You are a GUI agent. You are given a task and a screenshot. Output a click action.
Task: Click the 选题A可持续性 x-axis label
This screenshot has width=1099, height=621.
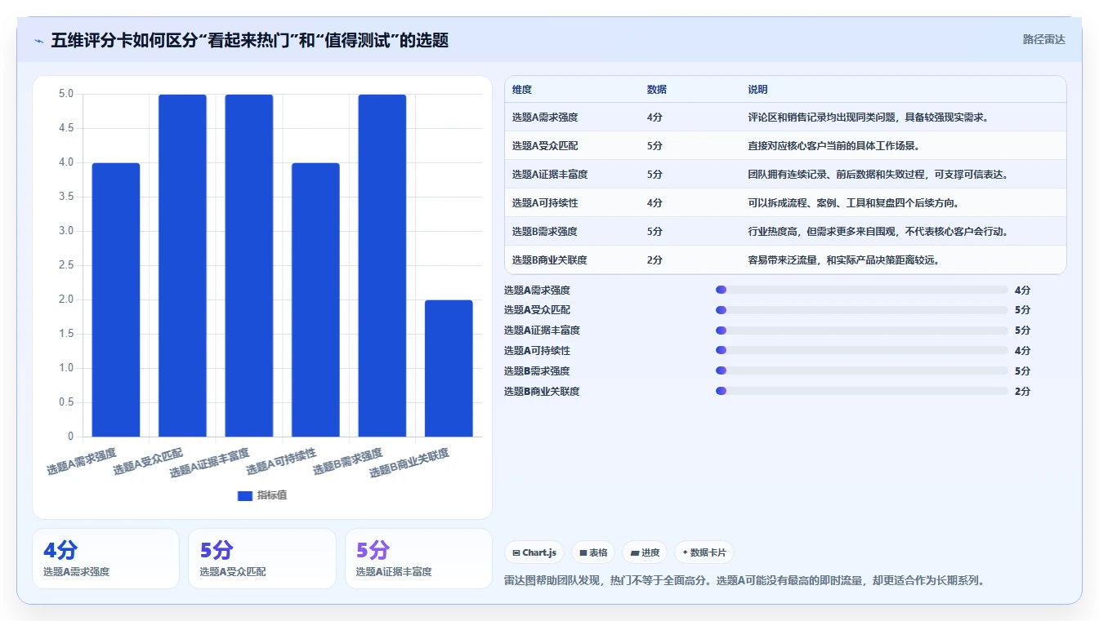[x=282, y=461]
